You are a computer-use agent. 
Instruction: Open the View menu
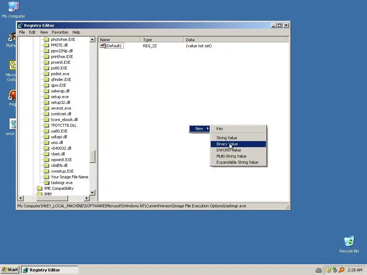(44, 32)
